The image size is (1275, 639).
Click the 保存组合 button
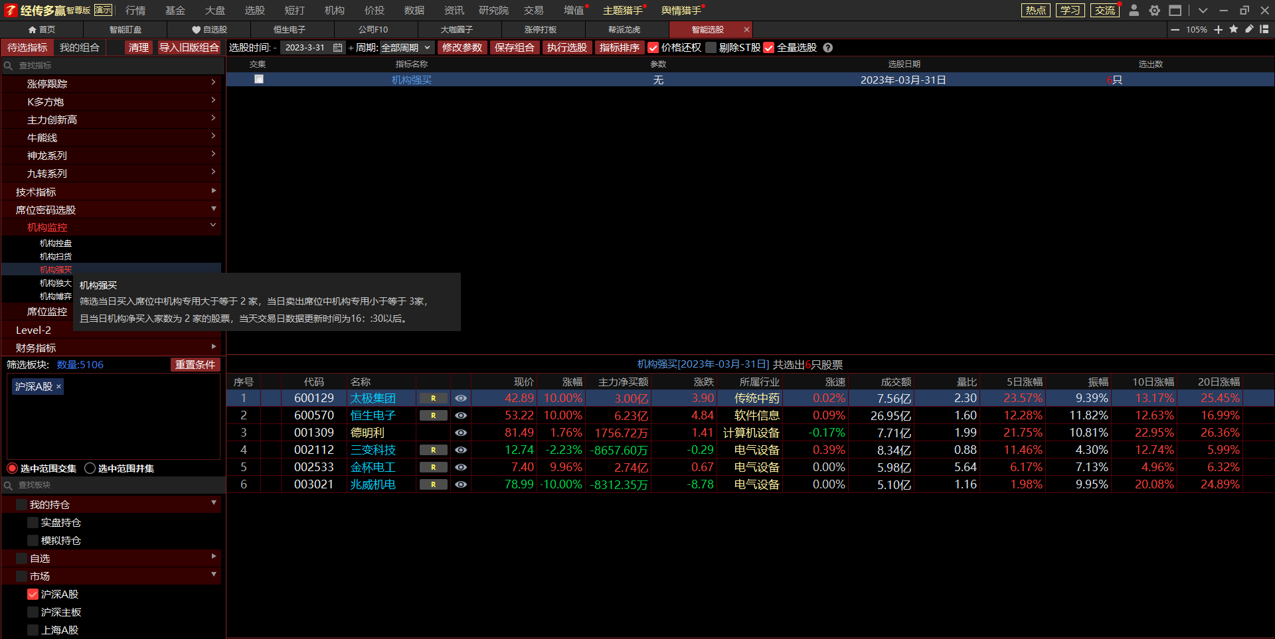click(x=515, y=48)
